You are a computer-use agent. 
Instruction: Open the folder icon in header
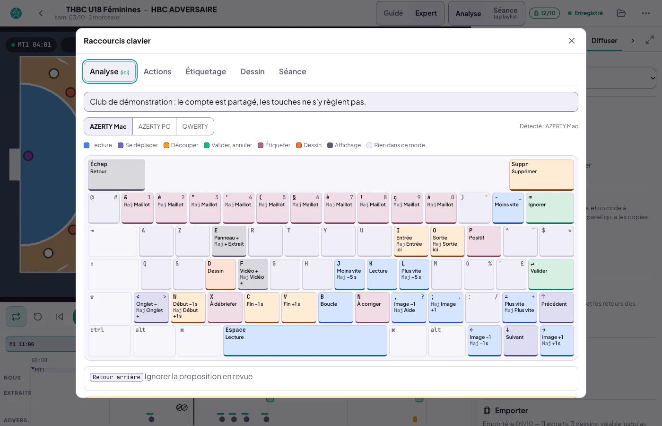click(x=621, y=13)
